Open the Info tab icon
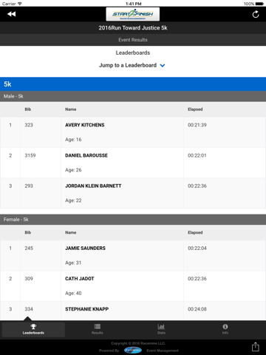 point(225,329)
